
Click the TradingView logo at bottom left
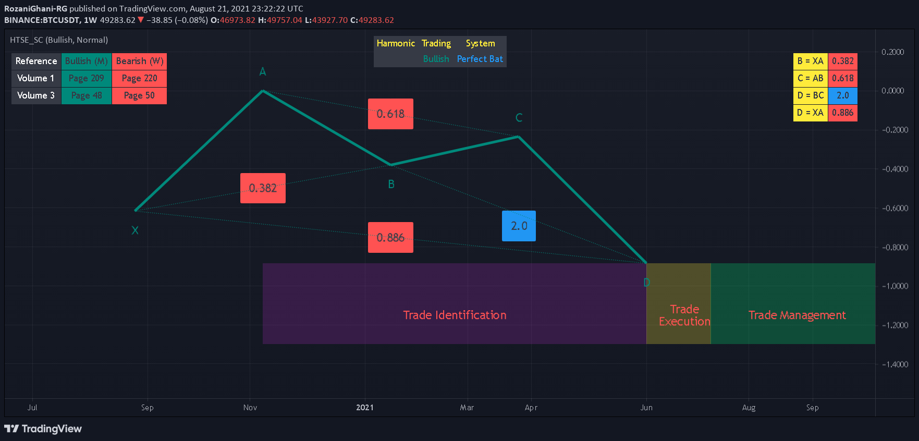point(43,428)
